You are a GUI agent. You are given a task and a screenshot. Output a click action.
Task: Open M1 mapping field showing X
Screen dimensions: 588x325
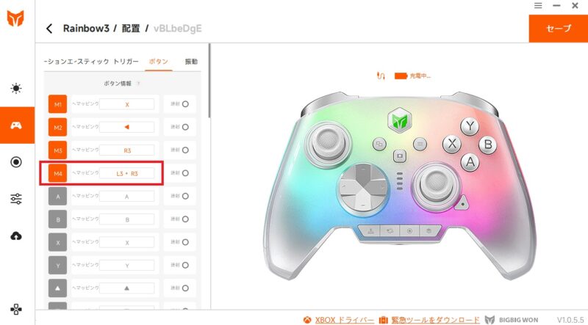tap(126, 104)
